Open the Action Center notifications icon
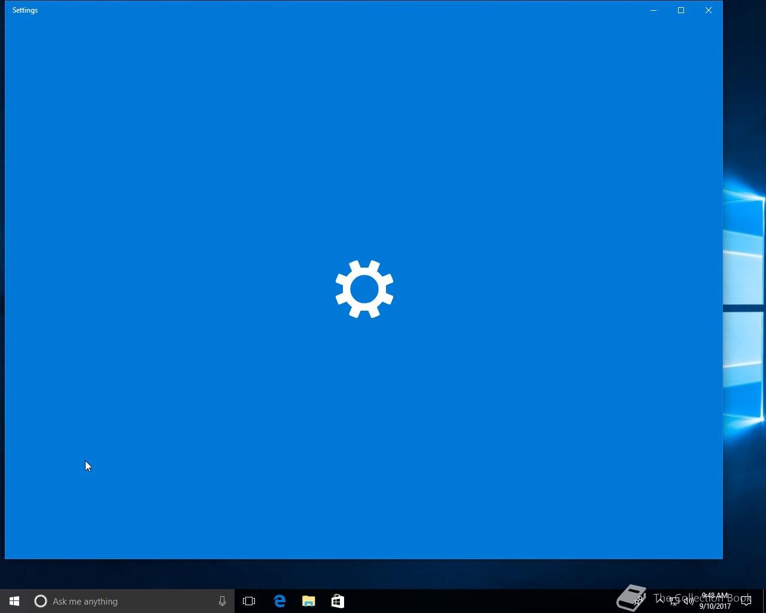The width and height of the screenshot is (766, 613). coord(746,601)
